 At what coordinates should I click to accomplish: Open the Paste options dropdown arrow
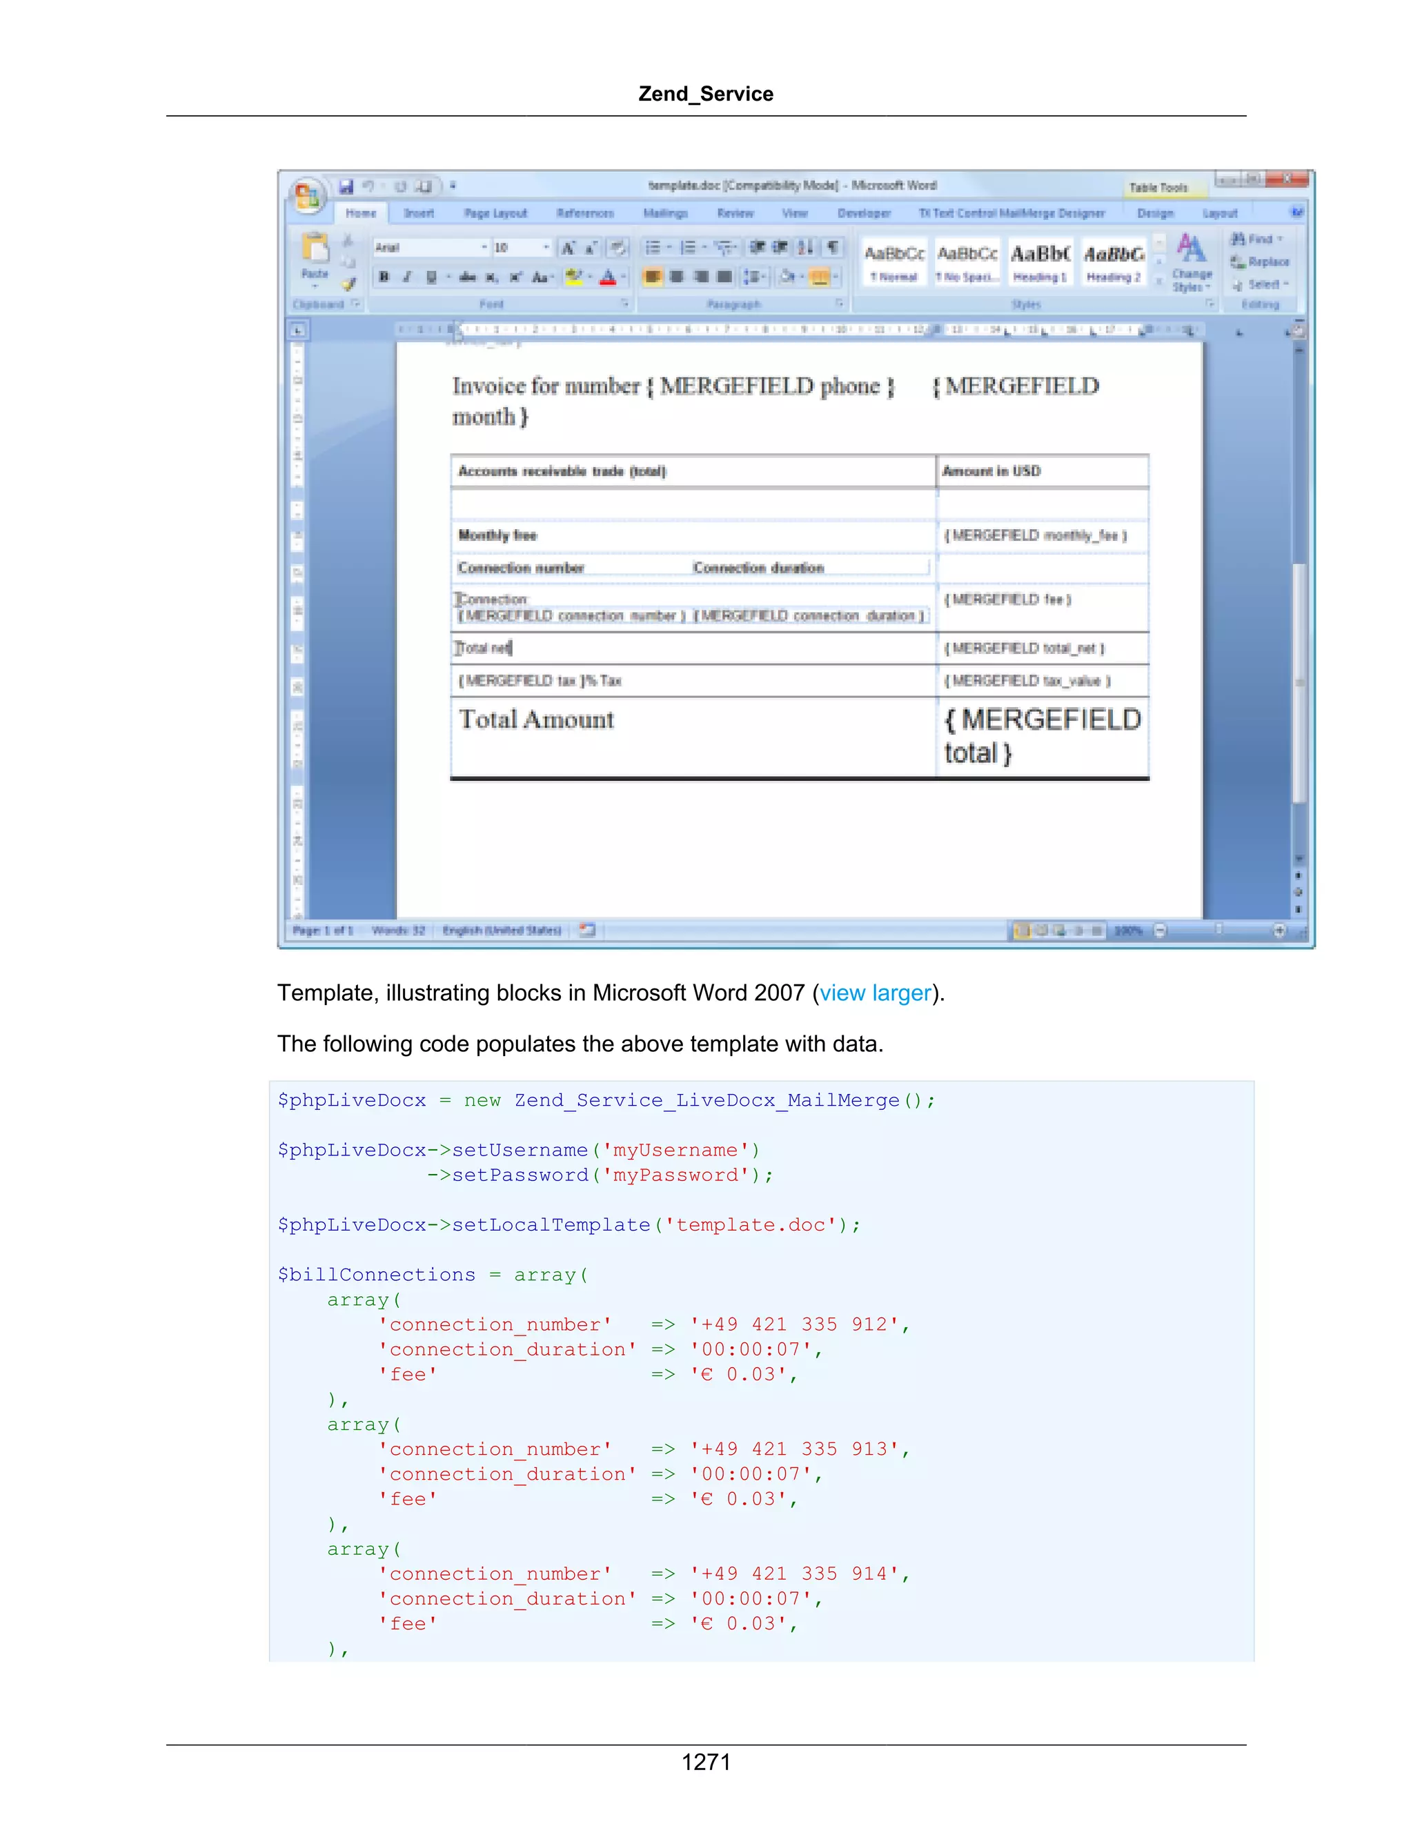pyautogui.click(x=315, y=286)
